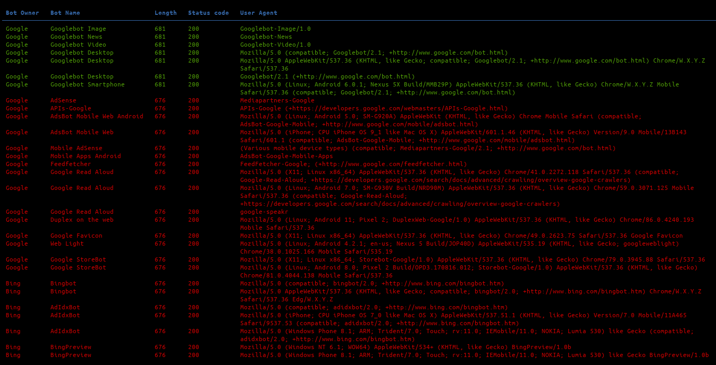The image size is (716, 365).
Task: Select the 'AdsBot Mobile Web Android' bot name
Action: click(97, 116)
